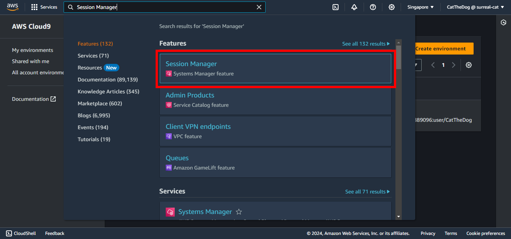
Task: Open the settings gear in top bar
Action: 392,7
